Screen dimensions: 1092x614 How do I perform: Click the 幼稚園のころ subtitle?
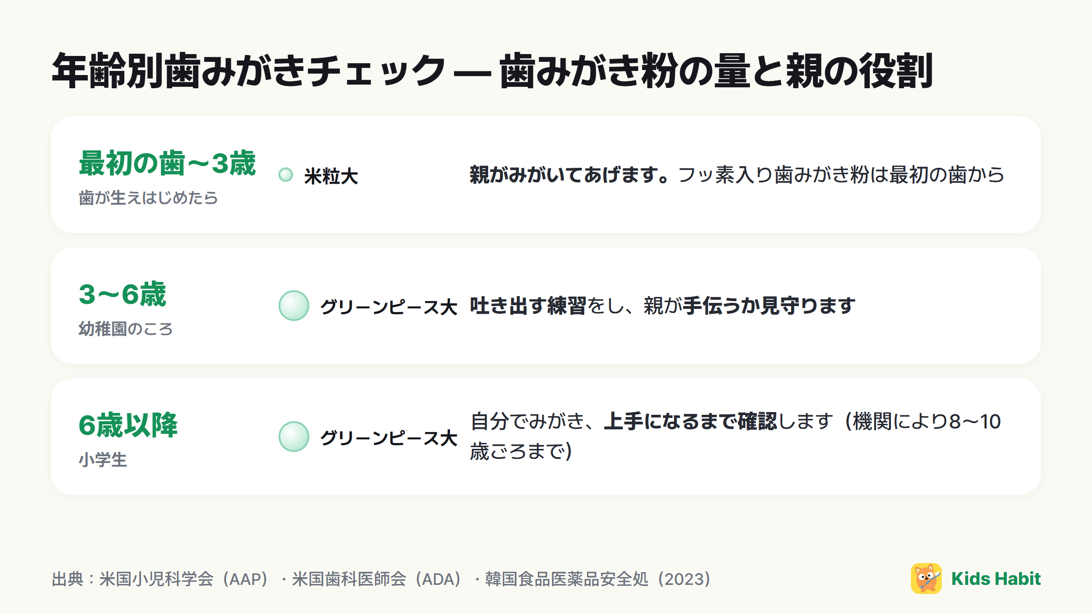pos(126,329)
